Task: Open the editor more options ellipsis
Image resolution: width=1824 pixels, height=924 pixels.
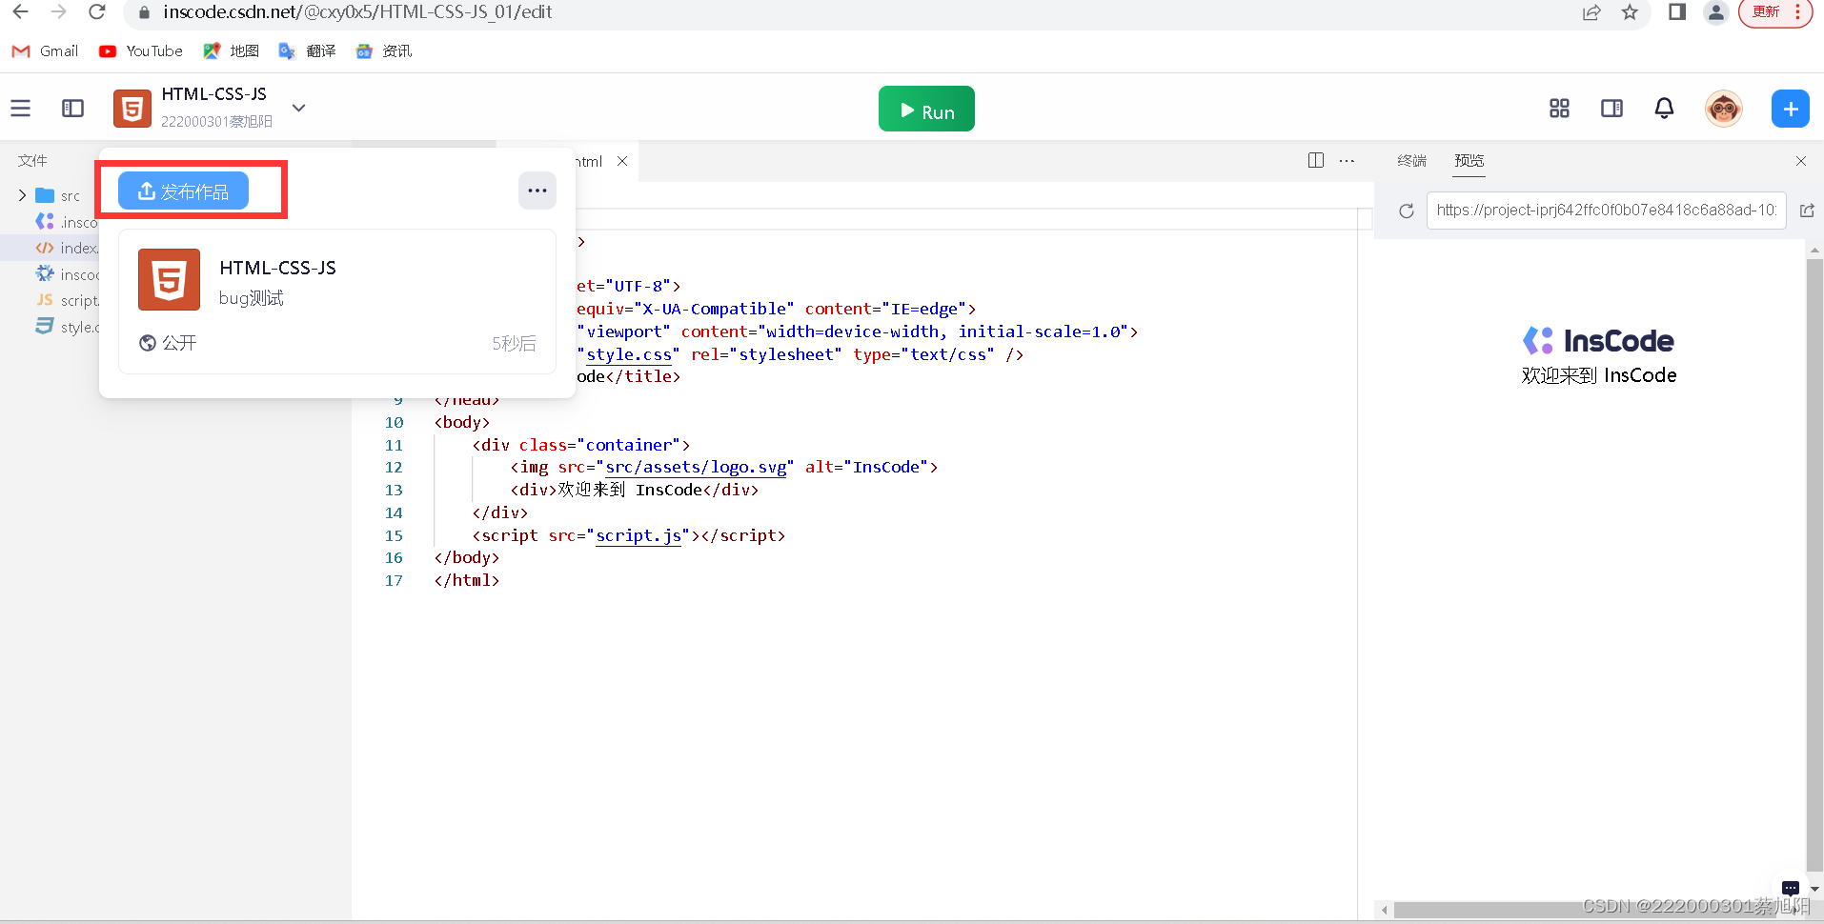Action: click(1347, 160)
